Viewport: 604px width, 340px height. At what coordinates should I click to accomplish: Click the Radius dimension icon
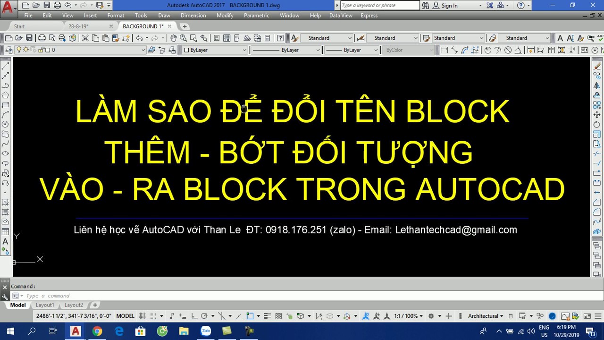pos(487,50)
